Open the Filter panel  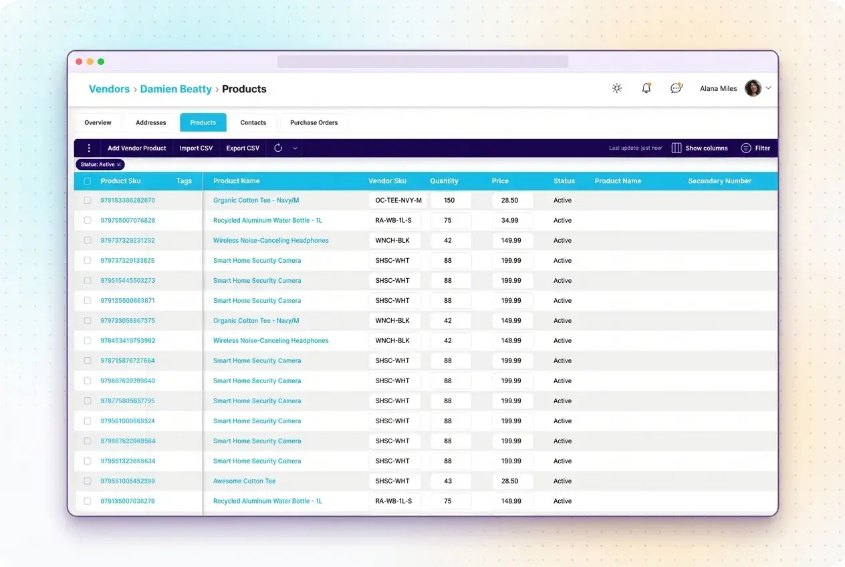756,148
